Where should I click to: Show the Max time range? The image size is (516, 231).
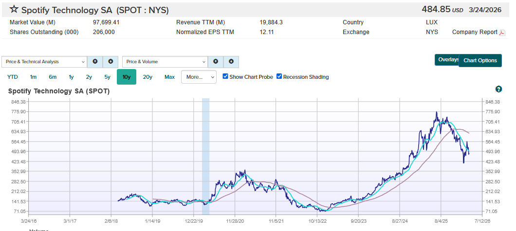click(169, 77)
